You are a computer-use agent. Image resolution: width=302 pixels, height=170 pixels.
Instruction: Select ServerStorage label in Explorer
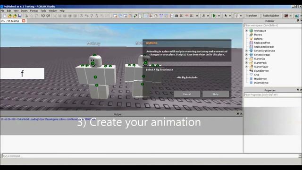click(262, 55)
